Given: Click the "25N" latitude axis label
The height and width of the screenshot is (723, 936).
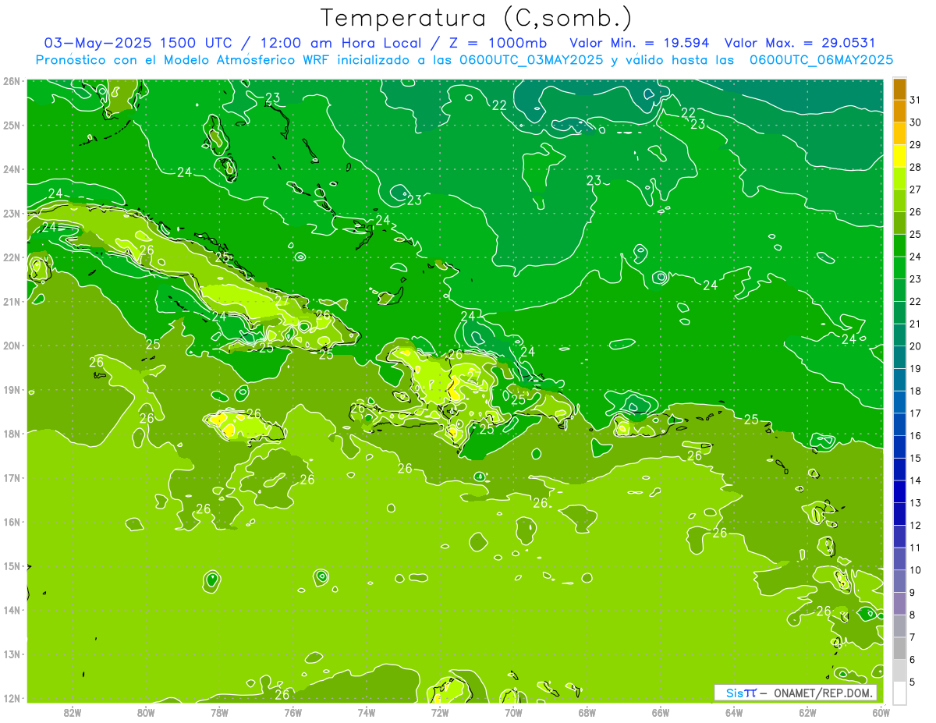Looking at the screenshot, I should (x=11, y=125).
